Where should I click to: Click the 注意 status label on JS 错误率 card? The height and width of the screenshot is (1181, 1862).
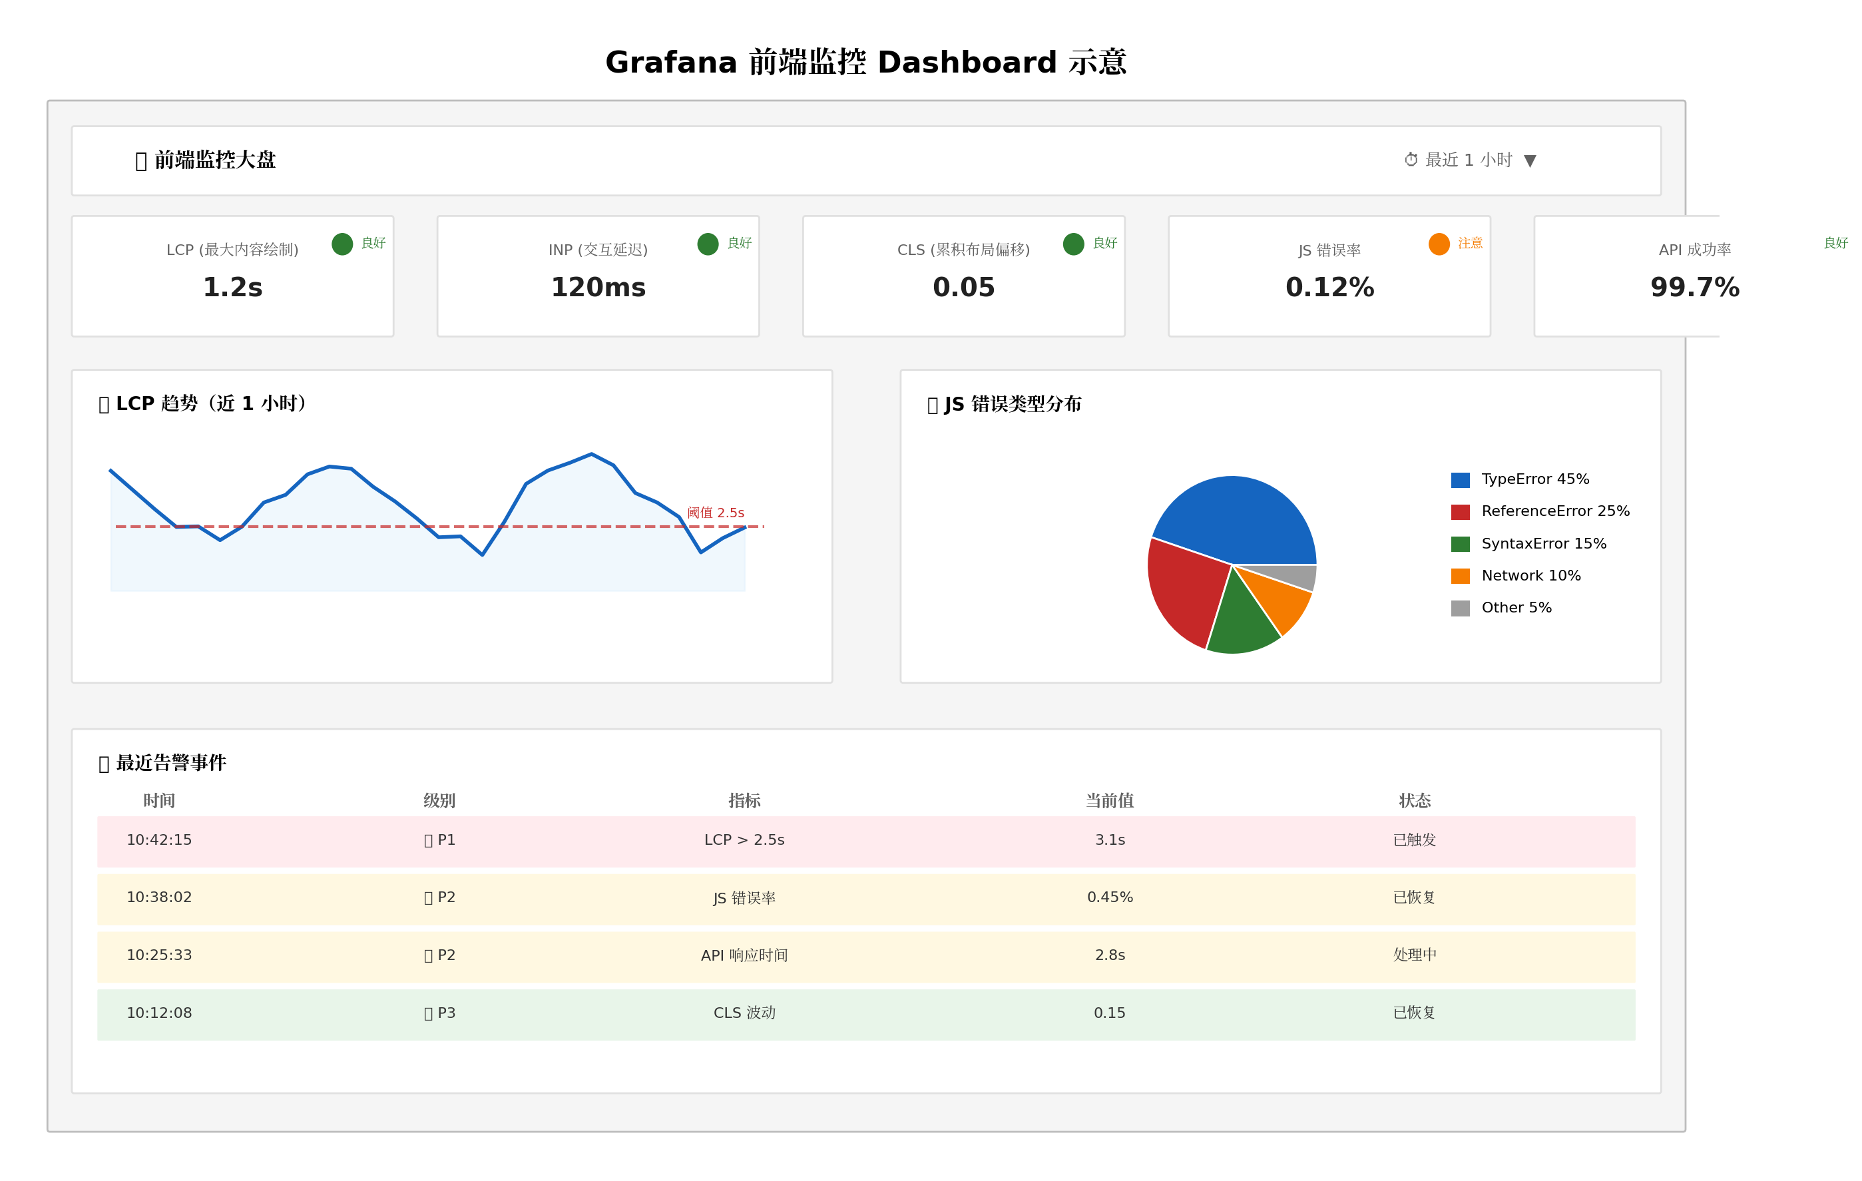pyautogui.click(x=1471, y=243)
